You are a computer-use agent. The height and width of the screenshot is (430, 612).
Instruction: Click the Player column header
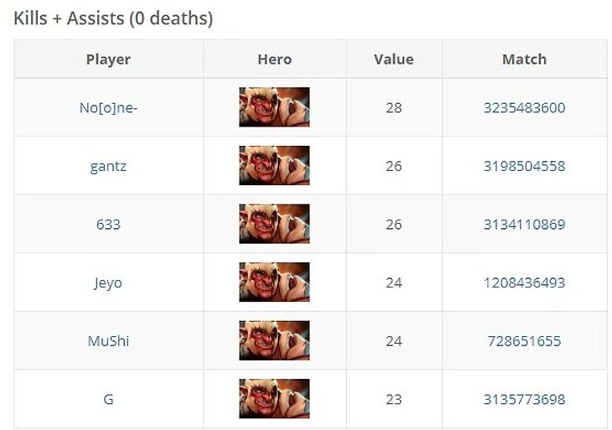pos(108,60)
